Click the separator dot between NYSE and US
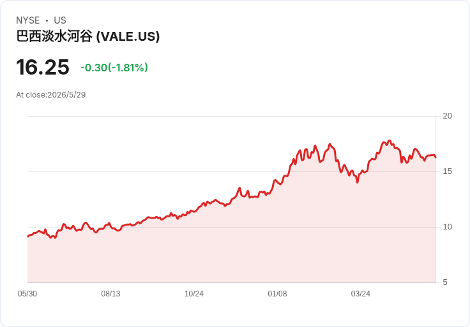 [47, 20]
